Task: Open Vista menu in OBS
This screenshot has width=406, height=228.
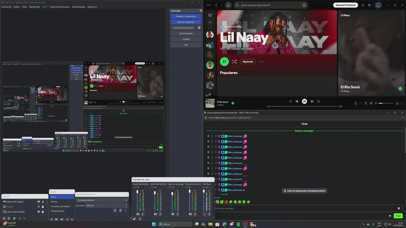Action: (x=24, y=7)
